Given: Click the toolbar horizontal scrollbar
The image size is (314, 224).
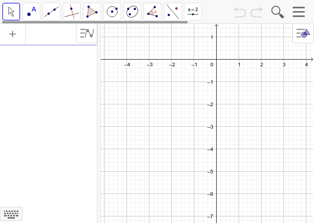Looking at the screenshot, I should tap(95, 22).
